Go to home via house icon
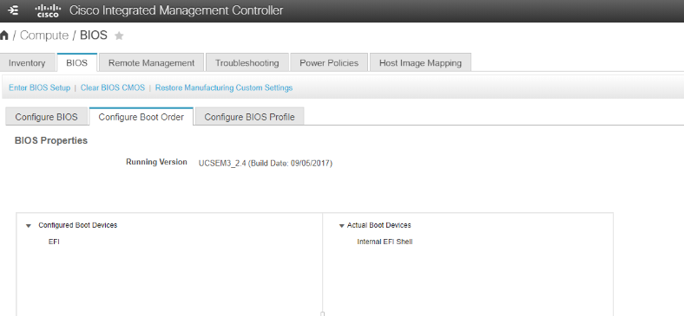The width and height of the screenshot is (684, 316). [x=4, y=35]
